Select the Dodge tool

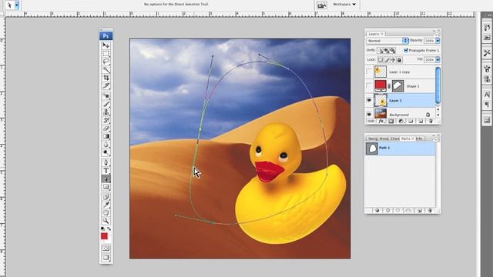(106, 152)
